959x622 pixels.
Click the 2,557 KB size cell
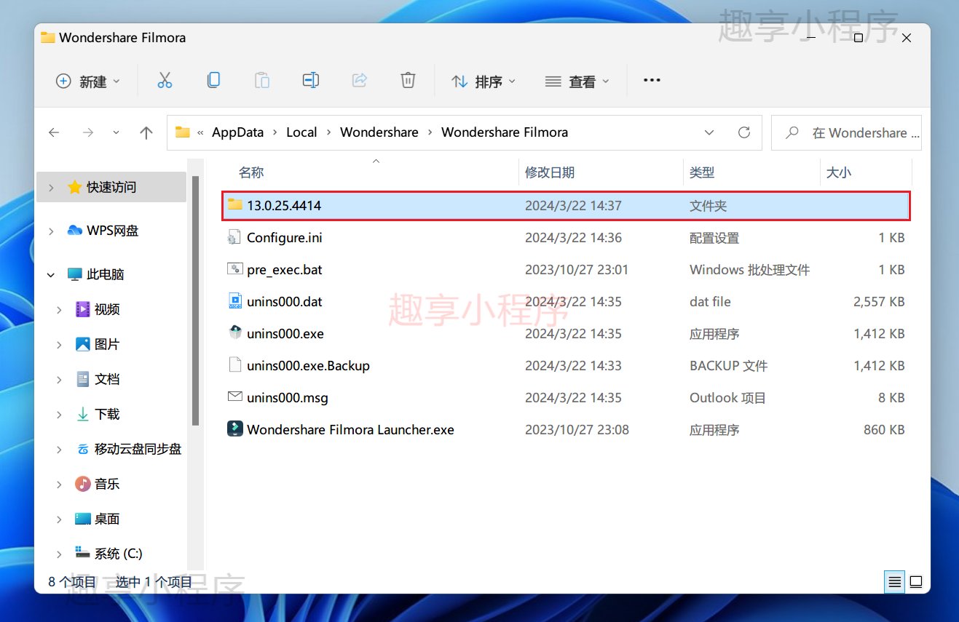click(x=879, y=301)
